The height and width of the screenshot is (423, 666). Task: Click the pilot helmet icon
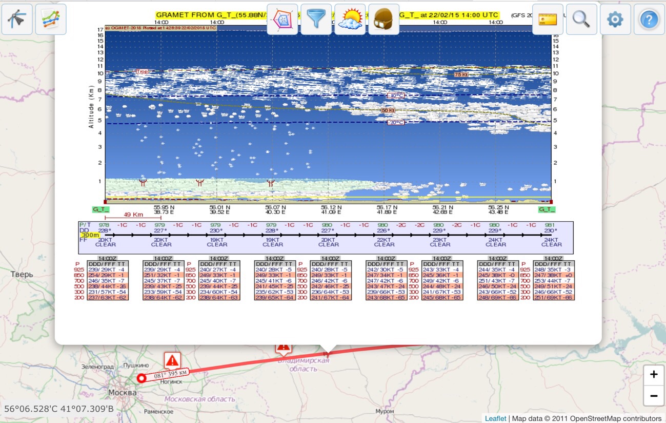tap(384, 20)
